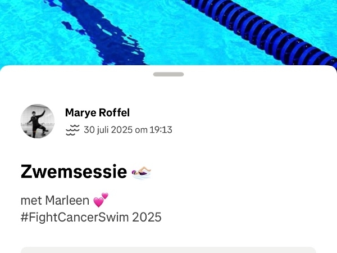Viewport: 337px width, 253px height.
Task: Select the 'met Marleen' description line
Action: (x=65, y=200)
